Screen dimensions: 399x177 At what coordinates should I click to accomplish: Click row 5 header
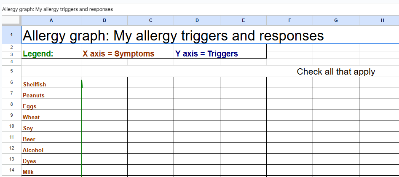click(11, 71)
